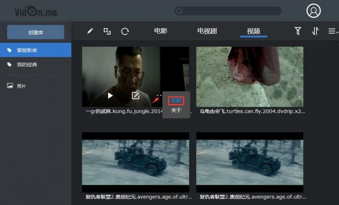Select the 视频 tab
This screenshot has height=205, width=339.
(254, 31)
